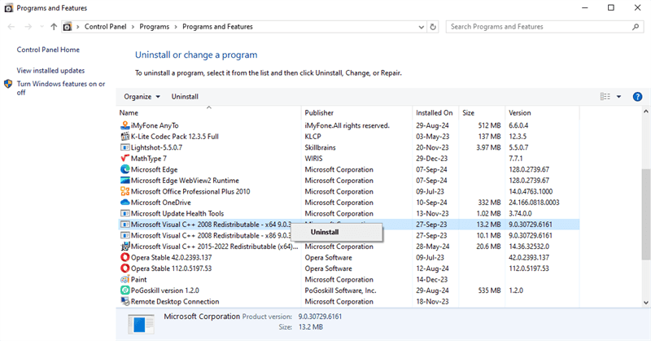The image size is (651, 341).
Task: Expand the chevron after Control Panel breadcrumb
Action: tap(133, 27)
